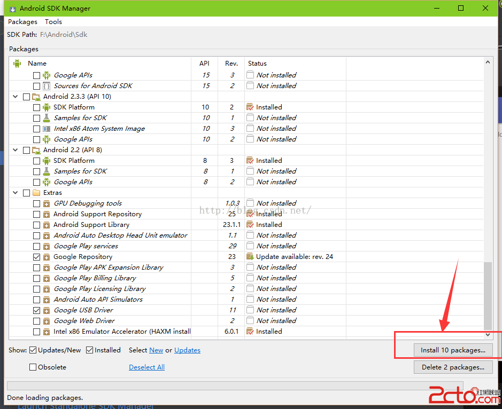This screenshot has height=409, width=502.
Task: Click 'Update available: rev. 24' status text
Action: pyautogui.click(x=295, y=256)
